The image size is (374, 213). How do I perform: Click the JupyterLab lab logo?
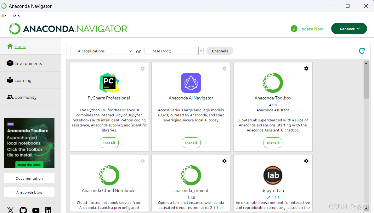[x=273, y=175]
